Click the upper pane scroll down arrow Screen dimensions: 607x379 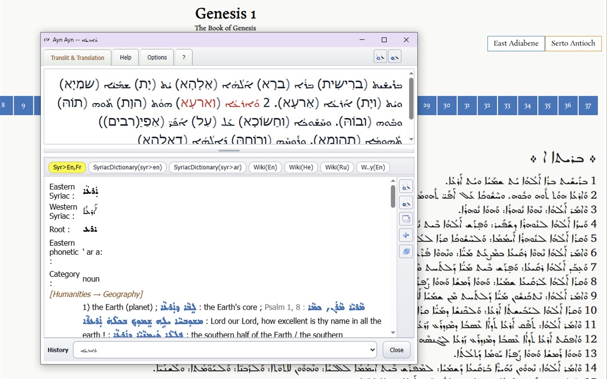(x=411, y=140)
